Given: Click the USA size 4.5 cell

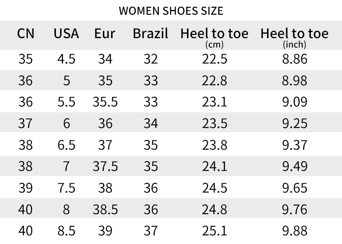Looking at the screenshot, I should point(66,59).
